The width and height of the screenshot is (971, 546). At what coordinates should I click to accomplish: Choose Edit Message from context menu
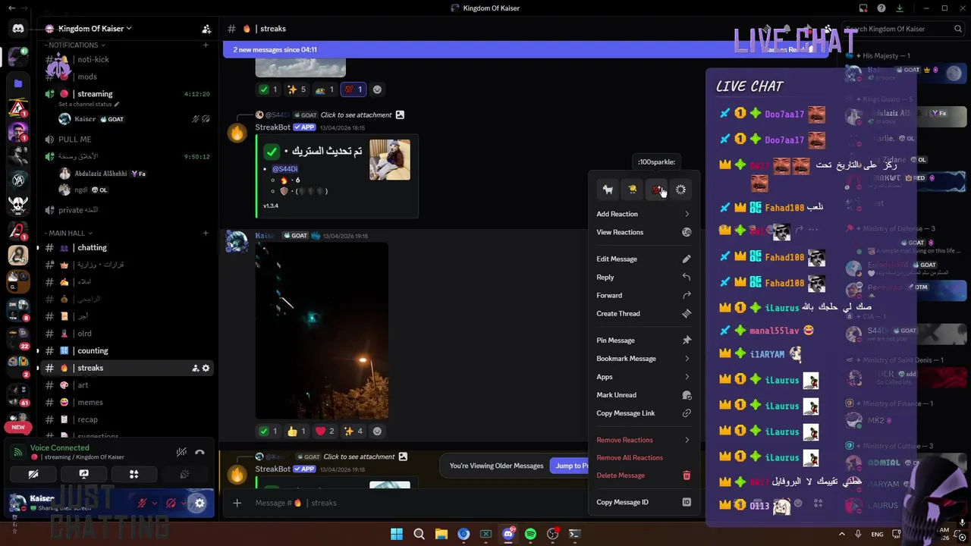643,259
